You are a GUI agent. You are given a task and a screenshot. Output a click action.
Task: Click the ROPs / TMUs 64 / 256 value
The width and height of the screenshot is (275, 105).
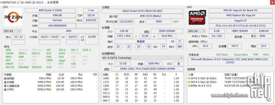(217, 36)
